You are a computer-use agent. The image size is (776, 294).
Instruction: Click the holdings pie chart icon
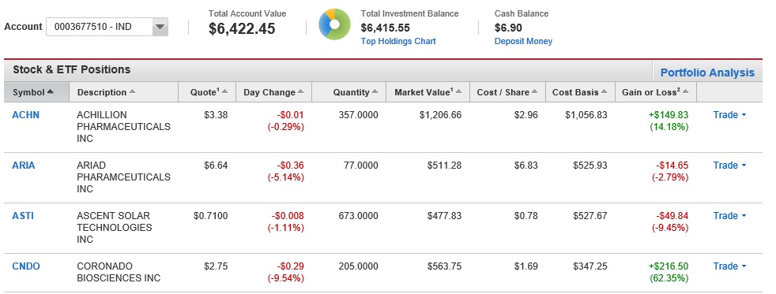pyautogui.click(x=334, y=24)
